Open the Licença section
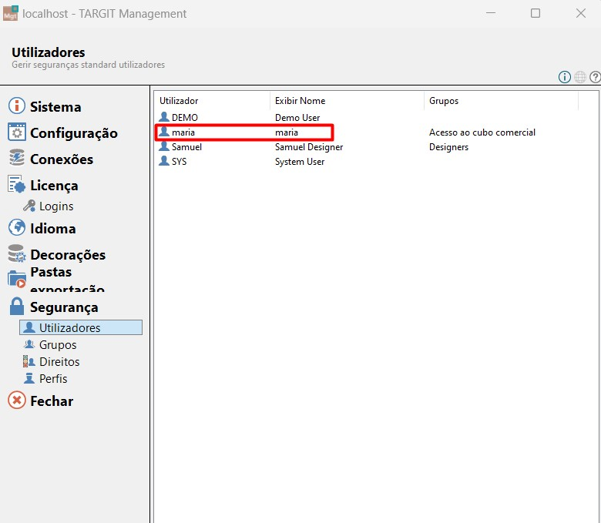 [55, 186]
